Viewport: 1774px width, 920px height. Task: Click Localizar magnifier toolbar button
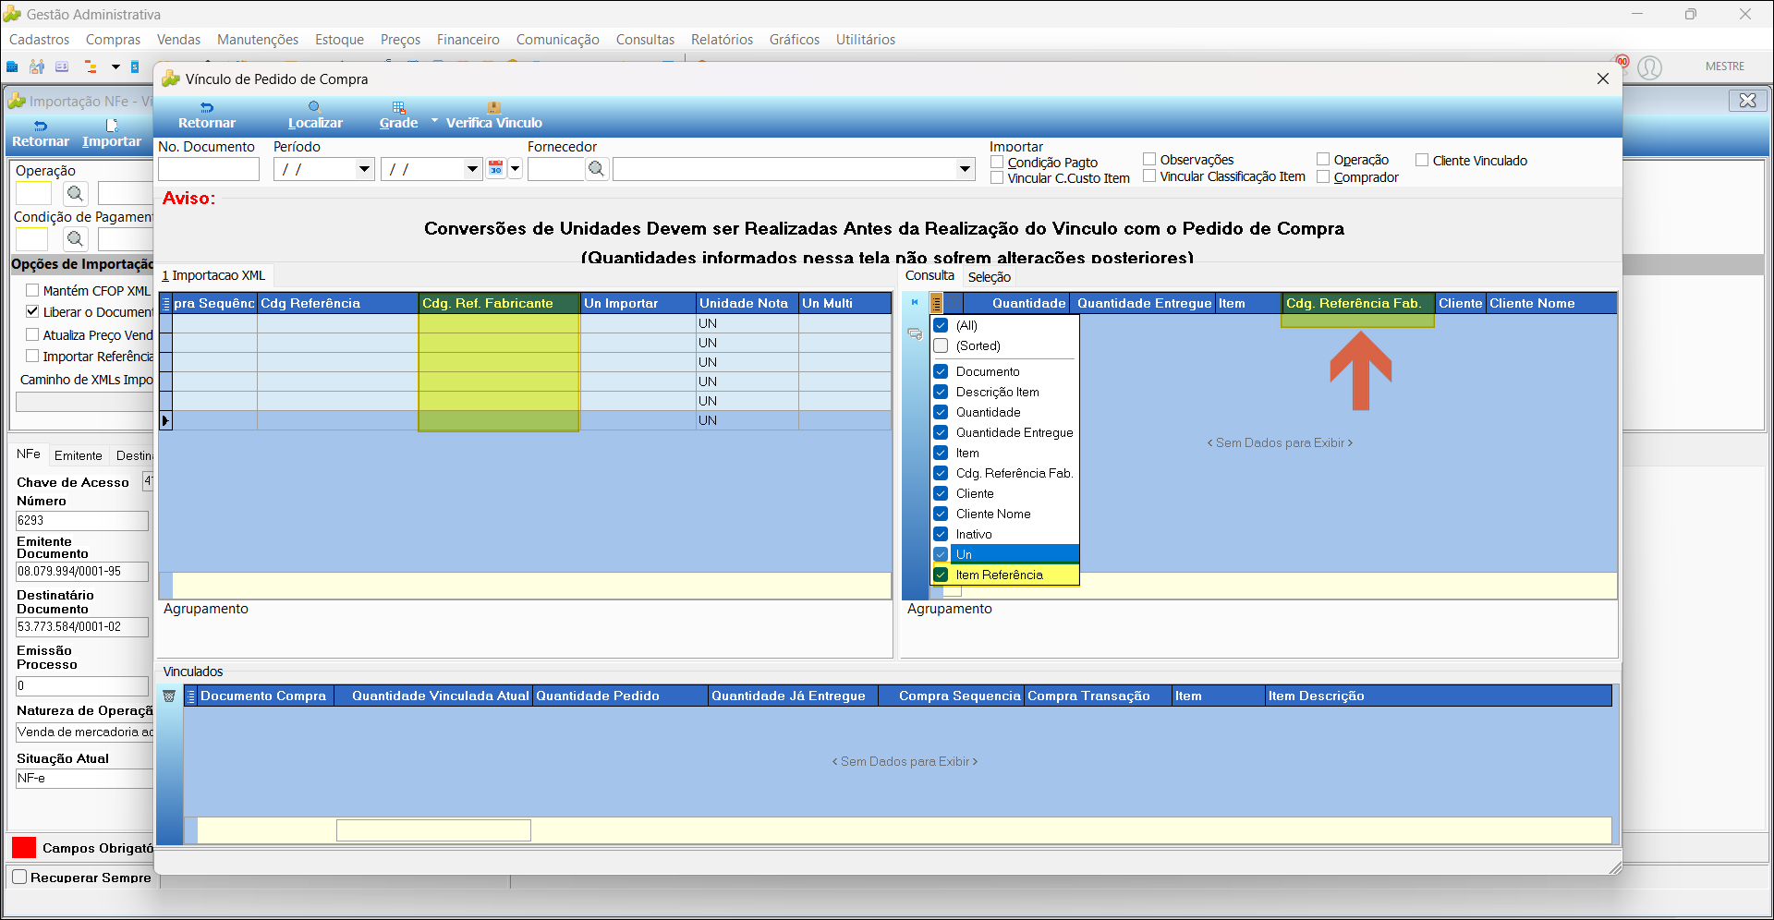[315, 115]
